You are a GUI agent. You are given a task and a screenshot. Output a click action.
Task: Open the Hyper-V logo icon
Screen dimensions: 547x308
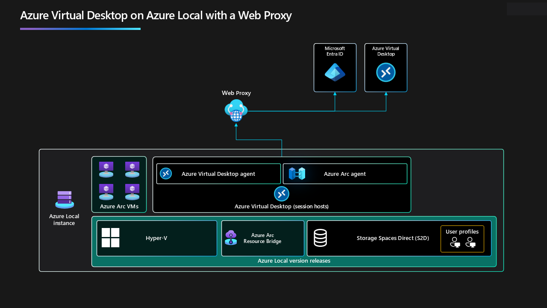coord(110,238)
